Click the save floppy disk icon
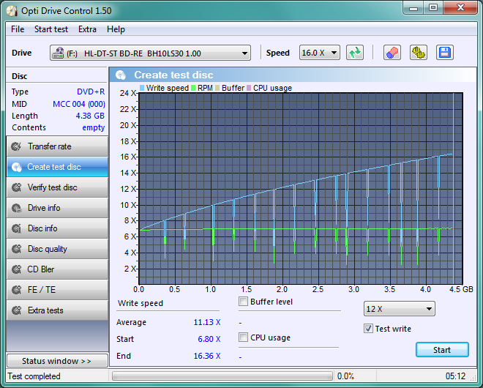This screenshot has width=483, height=388. (445, 53)
